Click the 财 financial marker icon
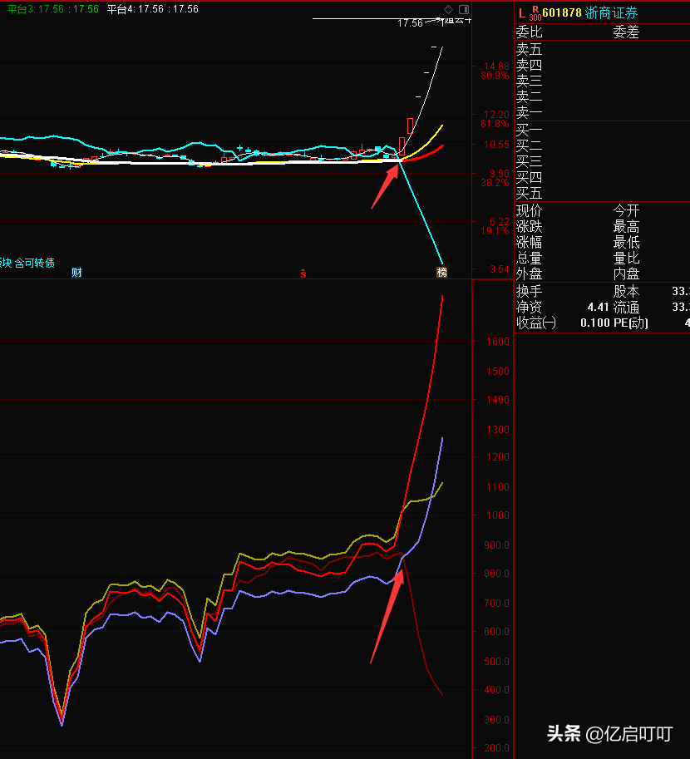This screenshot has width=690, height=759. 76,273
